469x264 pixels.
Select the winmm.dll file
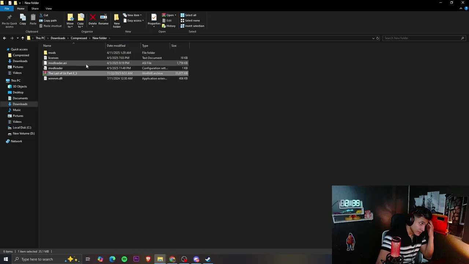click(115, 78)
